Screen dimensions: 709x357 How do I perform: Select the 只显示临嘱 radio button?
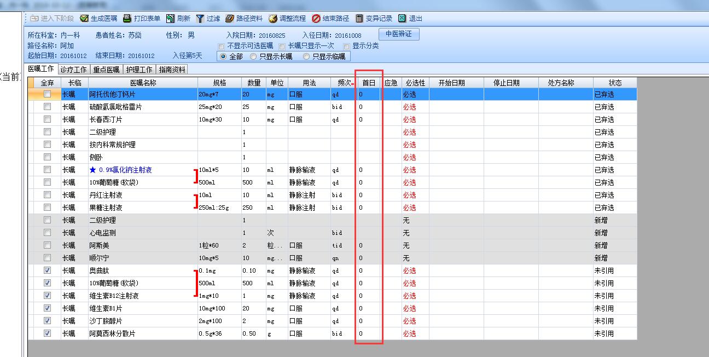click(x=306, y=56)
